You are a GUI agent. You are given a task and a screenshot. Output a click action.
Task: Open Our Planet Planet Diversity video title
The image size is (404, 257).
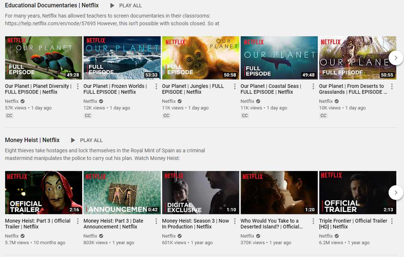click(x=38, y=89)
